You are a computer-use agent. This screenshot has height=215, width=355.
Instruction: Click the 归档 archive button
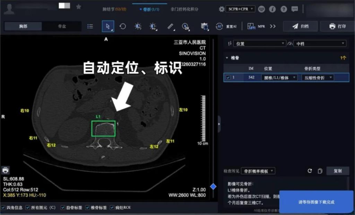tap(300, 26)
